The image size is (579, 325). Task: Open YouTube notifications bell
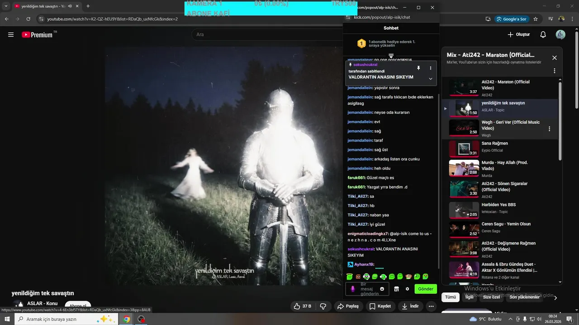543,35
